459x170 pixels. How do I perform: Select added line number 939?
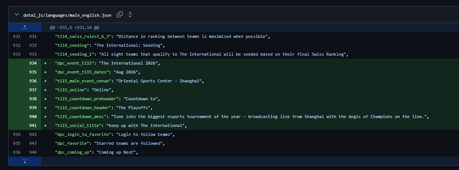pos(33,108)
